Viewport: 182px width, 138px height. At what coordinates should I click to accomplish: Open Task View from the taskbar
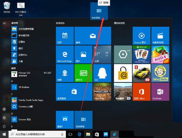(70, 134)
